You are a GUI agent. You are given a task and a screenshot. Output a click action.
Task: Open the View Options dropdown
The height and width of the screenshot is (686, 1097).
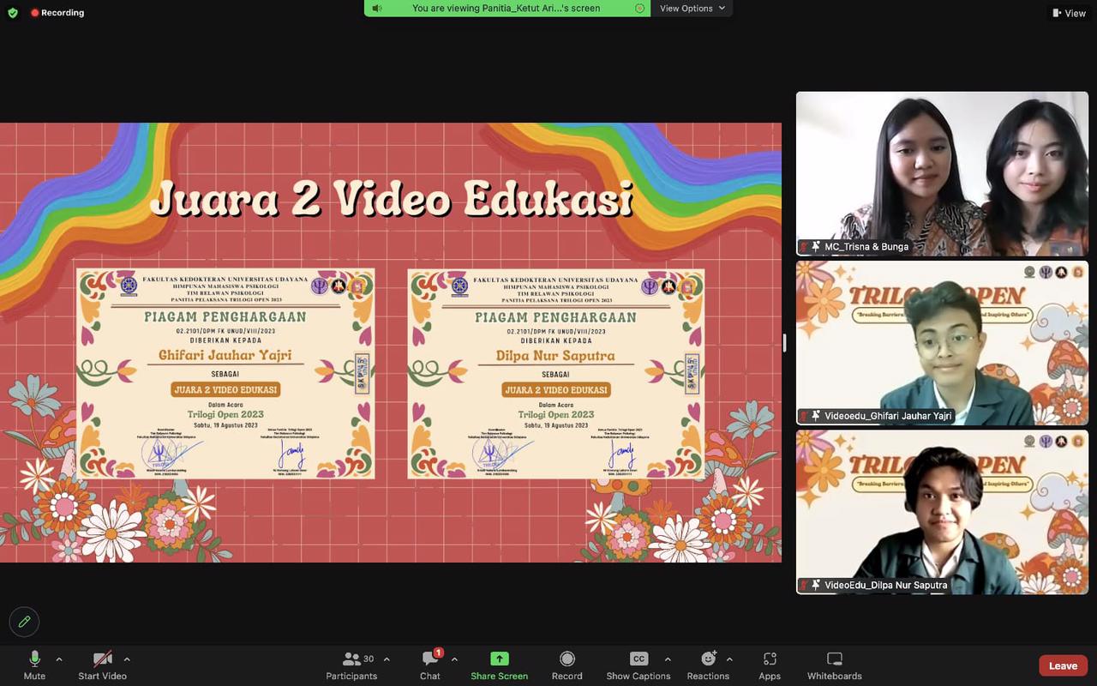pyautogui.click(x=692, y=9)
